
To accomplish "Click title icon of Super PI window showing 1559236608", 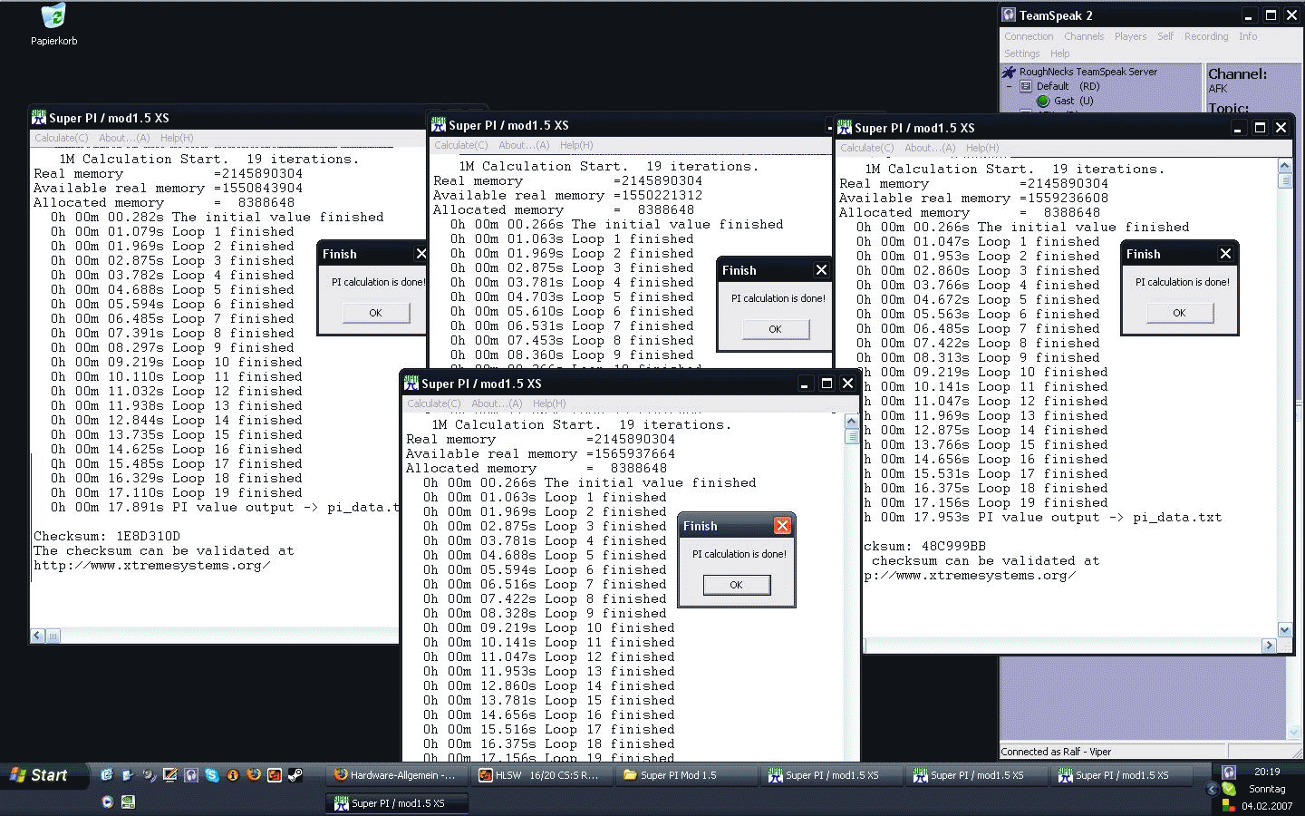I will point(844,127).
